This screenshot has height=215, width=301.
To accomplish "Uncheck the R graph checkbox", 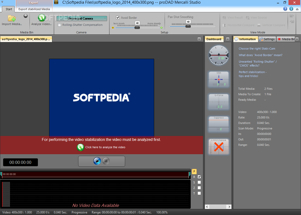I will pos(199,177).
